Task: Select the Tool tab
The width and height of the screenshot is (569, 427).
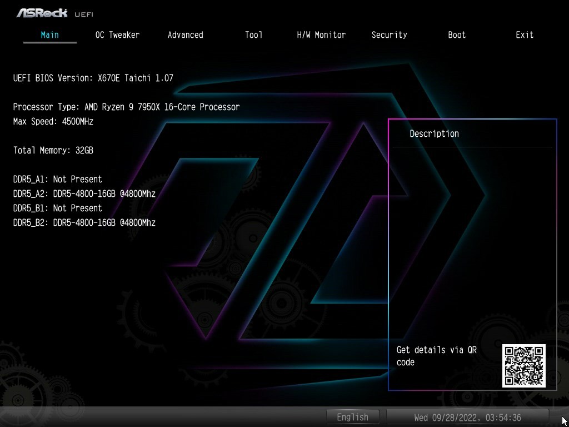Action: (253, 34)
